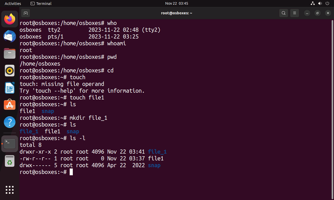The width and height of the screenshot is (334, 200).
Task: Open the Terminal app menu in top bar
Action: (41, 3)
